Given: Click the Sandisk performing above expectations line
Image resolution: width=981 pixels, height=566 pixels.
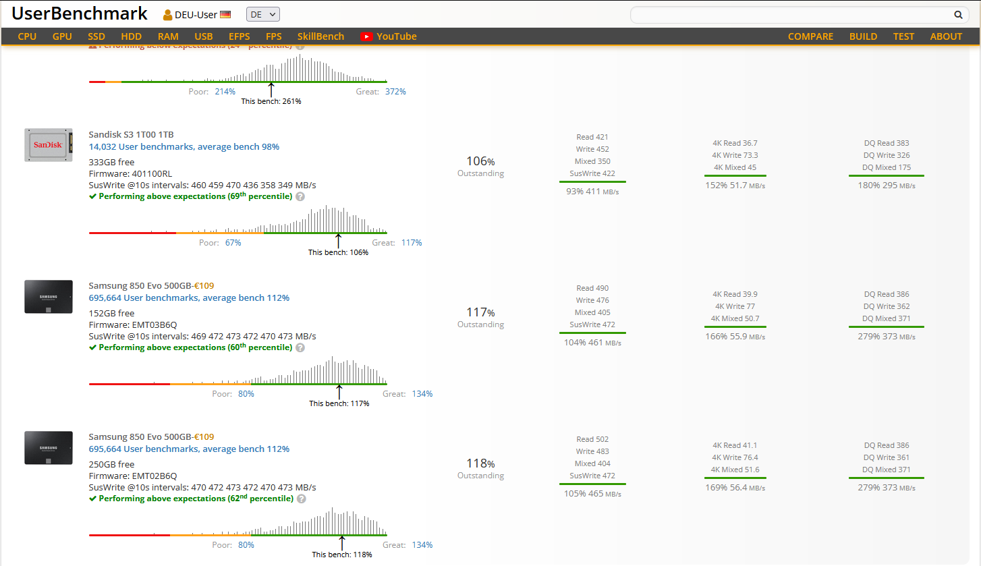Looking at the screenshot, I should click(x=190, y=196).
